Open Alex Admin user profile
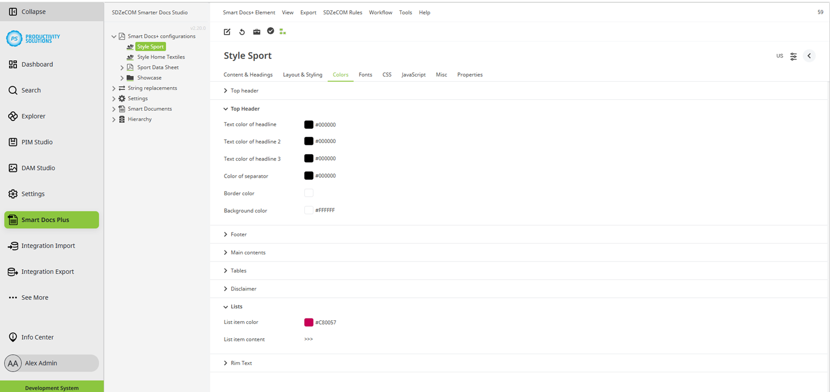Screen dimensions: 830x392 click(x=52, y=363)
